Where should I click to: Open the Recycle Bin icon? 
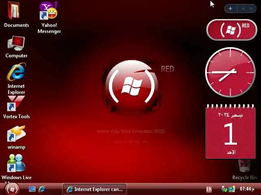tap(245, 170)
